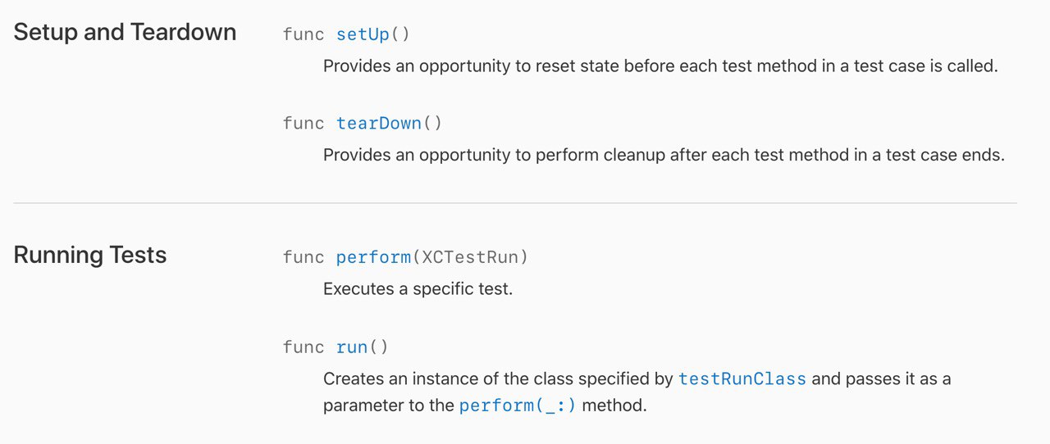The width and height of the screenshot is (1050, 444).
Task: Click the word 'method.' after perform(_:)
Action: pyautogui.click(x=614, y=405)
